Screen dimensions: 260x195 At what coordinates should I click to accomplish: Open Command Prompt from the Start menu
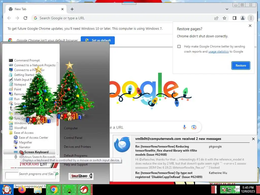pos(27,60)
